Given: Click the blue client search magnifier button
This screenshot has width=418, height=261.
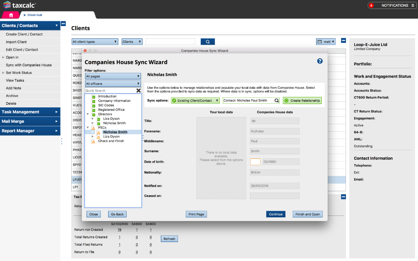Looking at the screenshot, I should pyautogui.click(x=208, y=42).
